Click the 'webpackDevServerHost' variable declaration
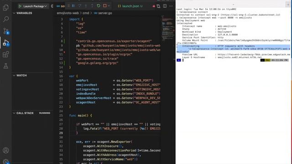 coord(94,98)
